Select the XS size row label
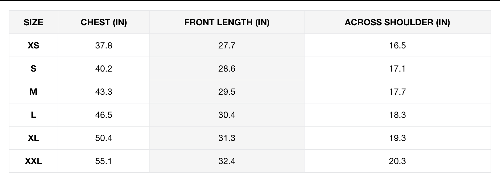This screenshot has width=500, height=175. coord(34,46)
